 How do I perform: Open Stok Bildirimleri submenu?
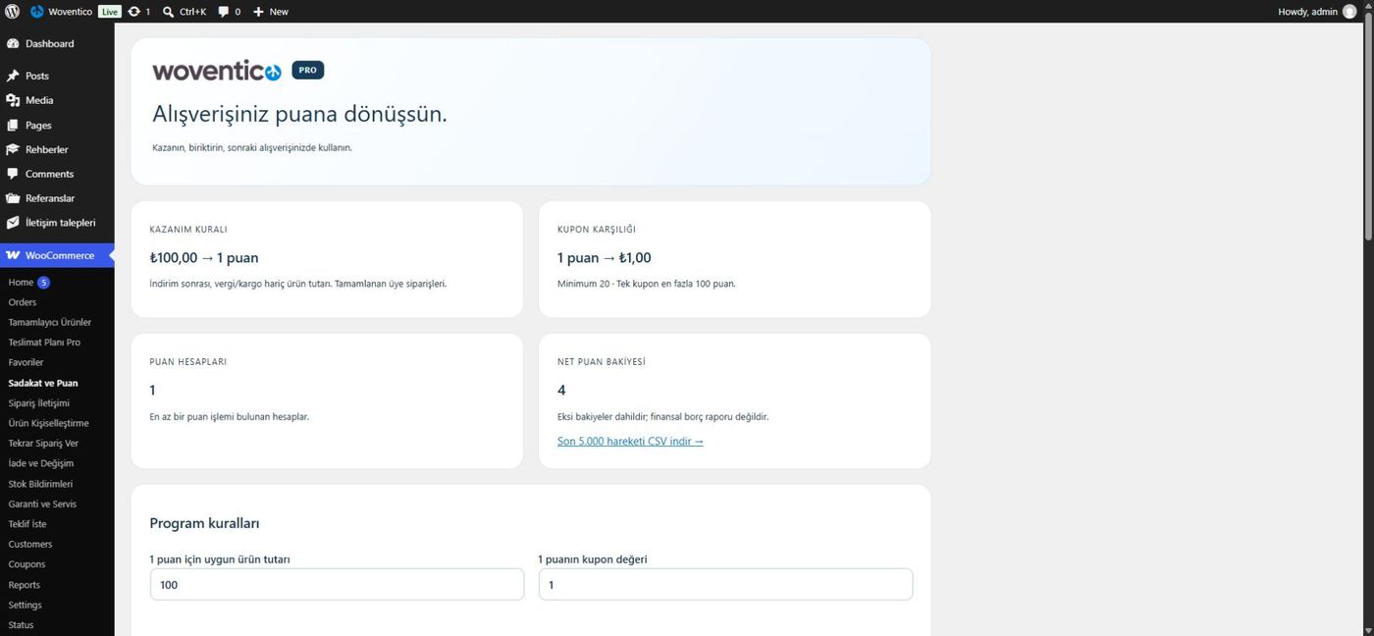coord(40,484)
